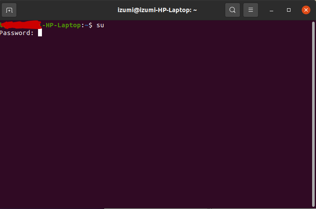Open the hamburger menu

coord(250,10)
